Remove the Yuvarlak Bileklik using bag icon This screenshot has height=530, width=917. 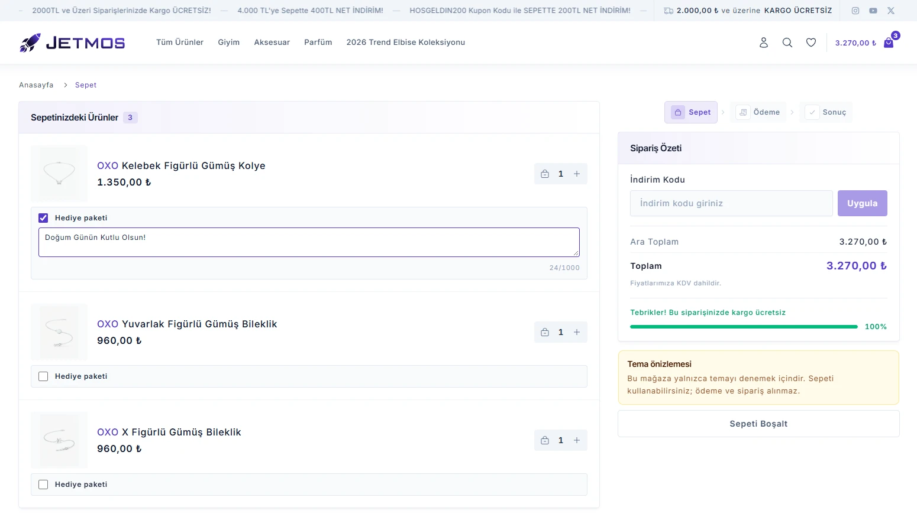click(545, 332)
